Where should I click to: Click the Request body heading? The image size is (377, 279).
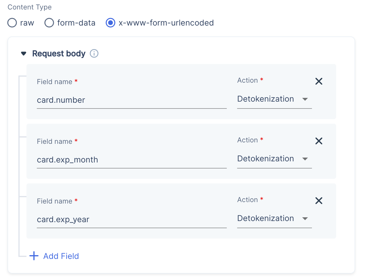59,53
